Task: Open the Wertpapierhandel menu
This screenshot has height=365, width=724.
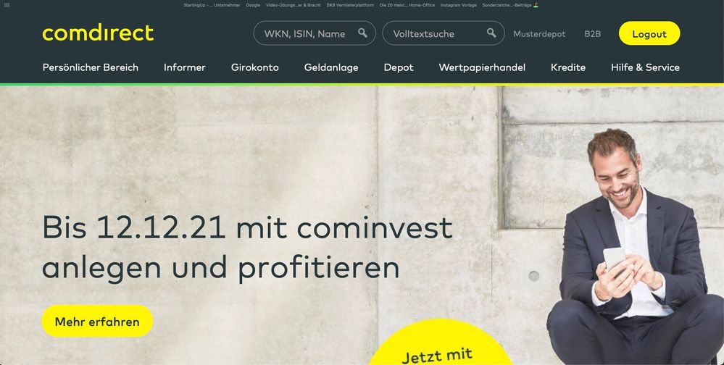Action: (x=482, y=67)
